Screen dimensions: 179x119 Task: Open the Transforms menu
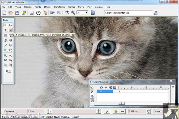tap(59, 7)
